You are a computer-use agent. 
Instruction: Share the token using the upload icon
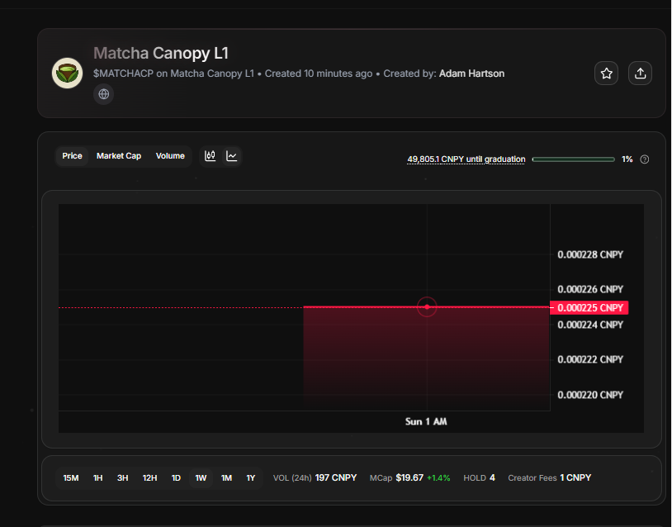640,74
